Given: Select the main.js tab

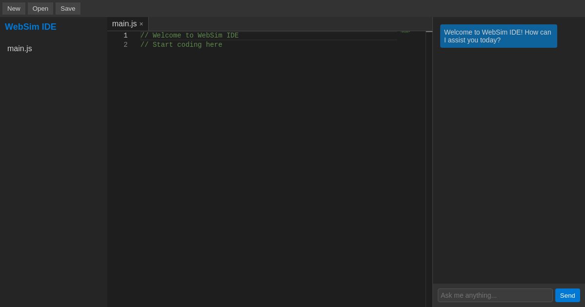Looking at the screenshot, I should pyautogui.click(x=124, y=23).
